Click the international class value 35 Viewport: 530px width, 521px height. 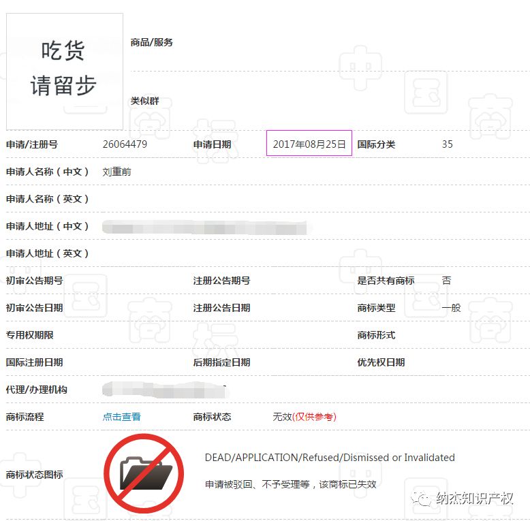pyautogui.click(x=447, y=144)
